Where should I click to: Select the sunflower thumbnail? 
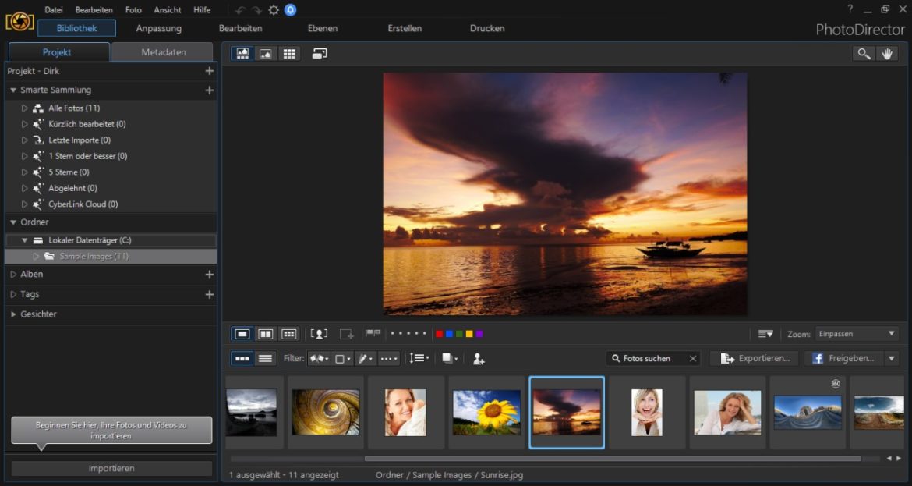pos(486,412)
